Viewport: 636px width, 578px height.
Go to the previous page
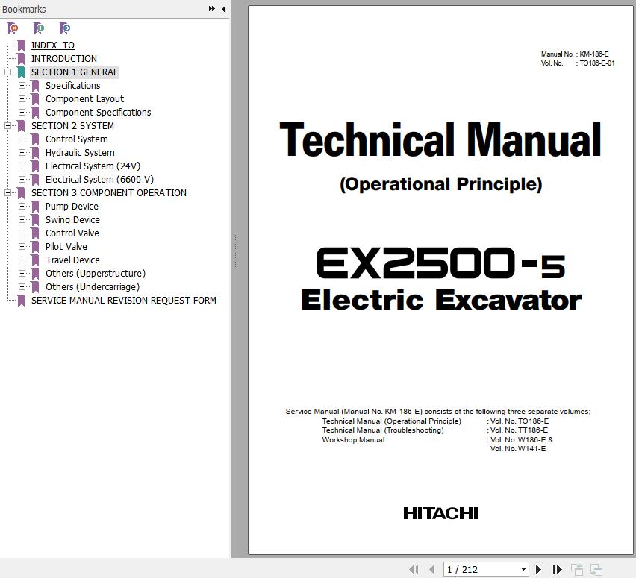[432, 570]
